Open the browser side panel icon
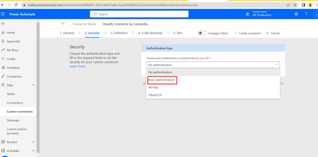The height and width of the screenshot is (157, 318). point(303,5)
